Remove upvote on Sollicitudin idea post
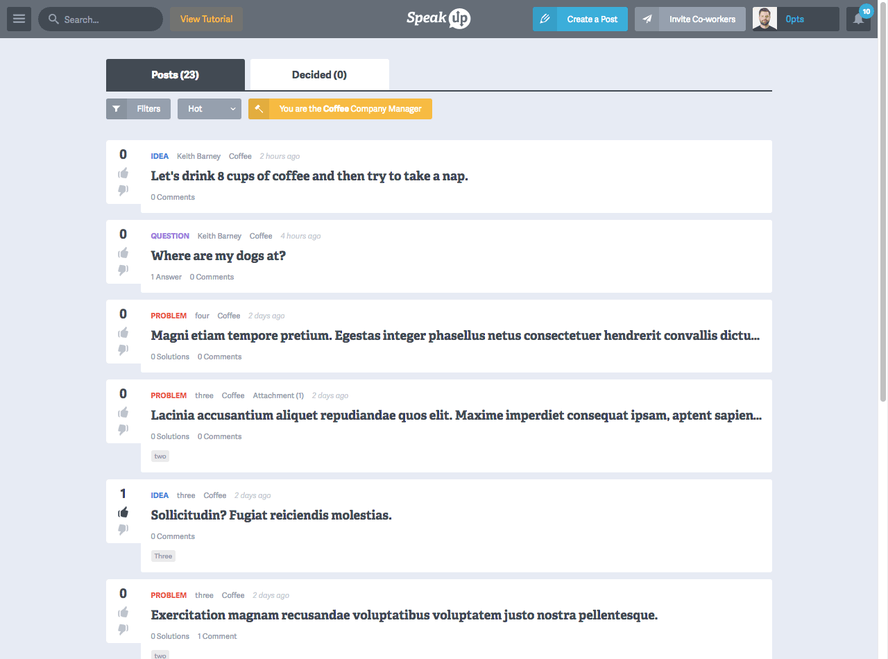This screenshot has height=659, width=888. click(x=123, y=512)
